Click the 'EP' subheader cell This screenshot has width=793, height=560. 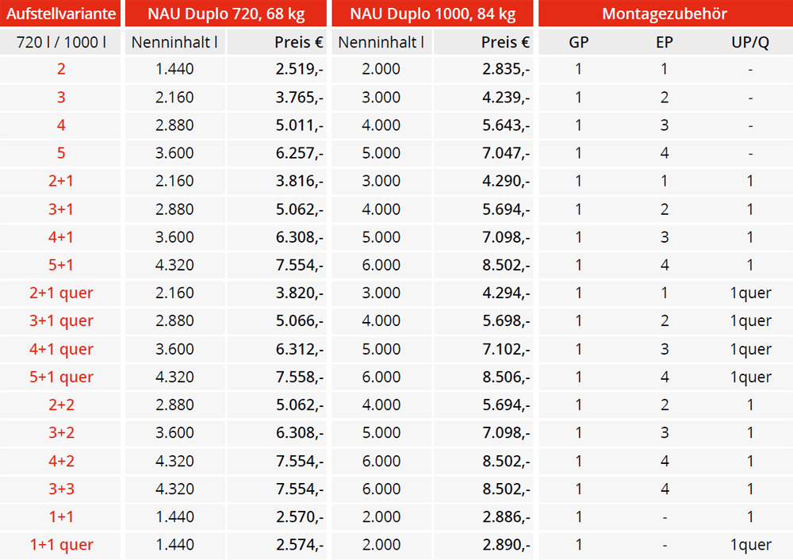coord(664,42)
